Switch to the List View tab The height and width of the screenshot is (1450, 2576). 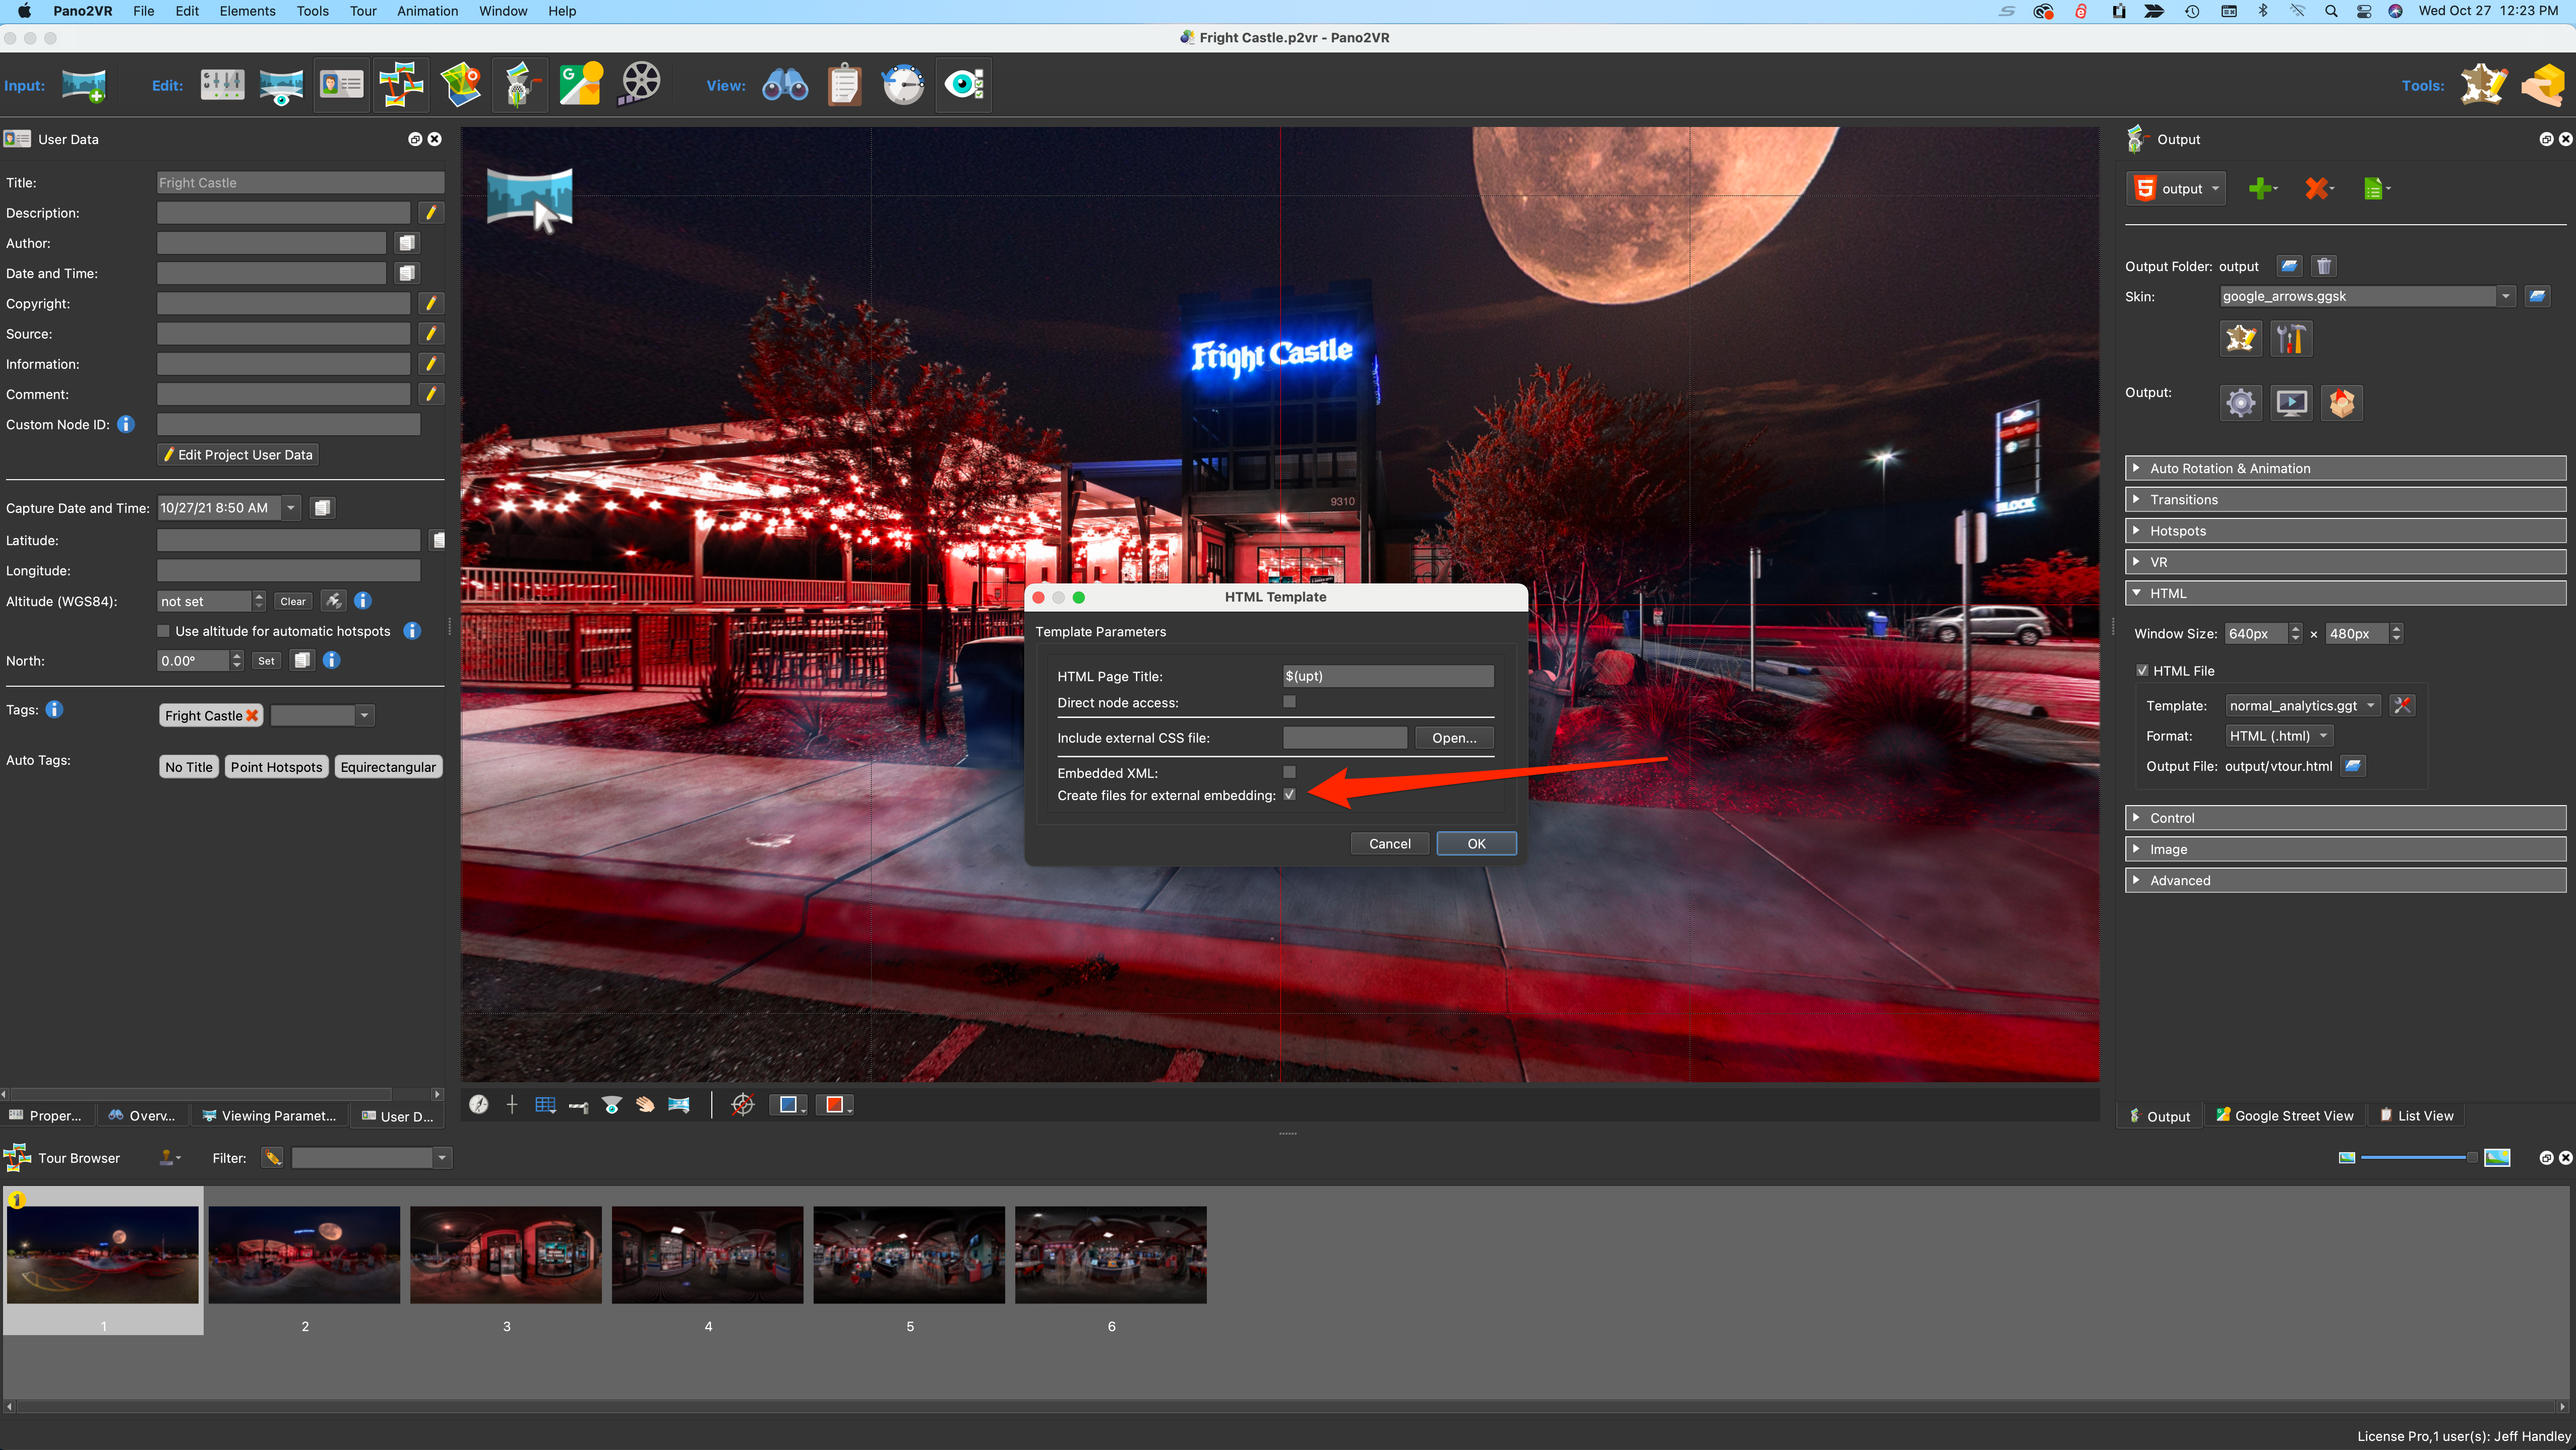(2415, 1115)
